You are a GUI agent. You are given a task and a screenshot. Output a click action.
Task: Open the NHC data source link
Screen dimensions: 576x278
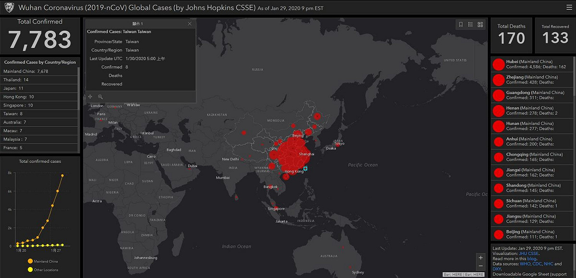pos(549,264)
